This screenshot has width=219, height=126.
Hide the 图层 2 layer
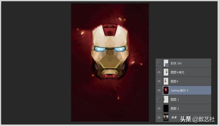(159, 109)
